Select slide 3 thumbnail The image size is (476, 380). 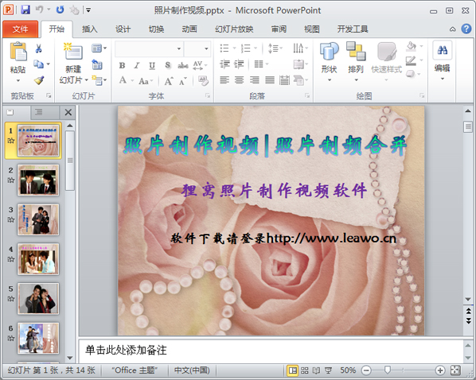pos(38,219)
